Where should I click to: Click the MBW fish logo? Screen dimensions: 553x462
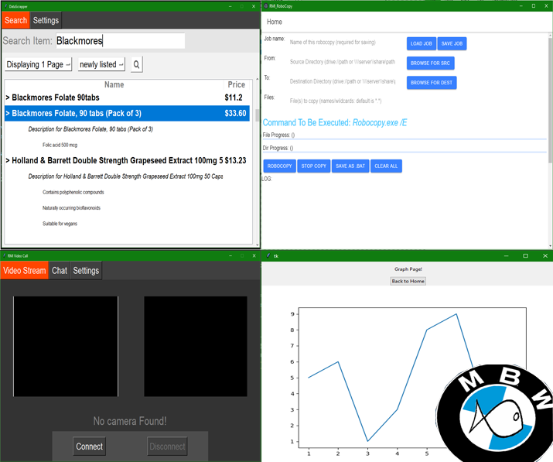[x=495, y=413]
